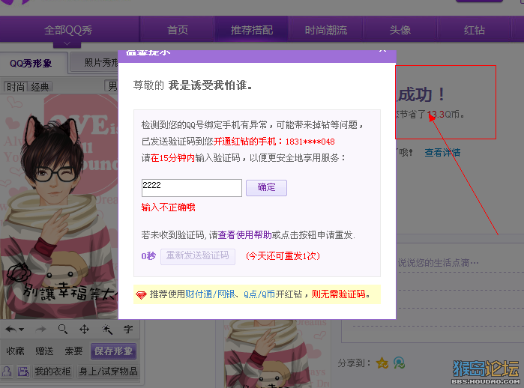Click the 尊敬的 我是诱受我怕谁 greeting
524x388 pixels.
(x=193, y=85)
